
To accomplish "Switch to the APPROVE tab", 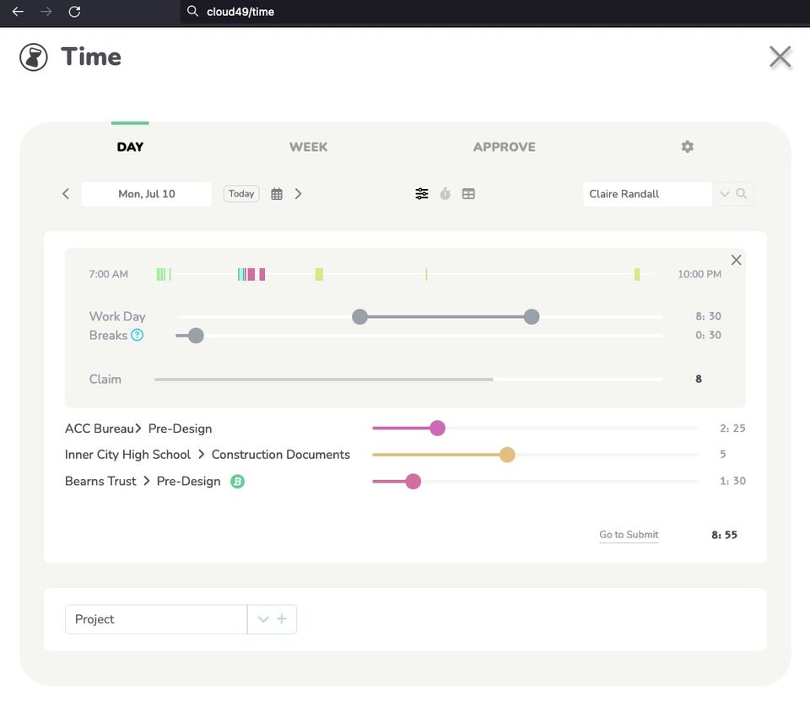I will point(504,147).
